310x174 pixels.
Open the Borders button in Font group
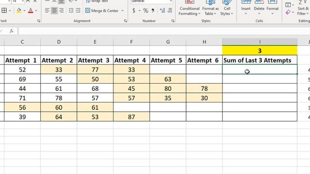point(4,11)
